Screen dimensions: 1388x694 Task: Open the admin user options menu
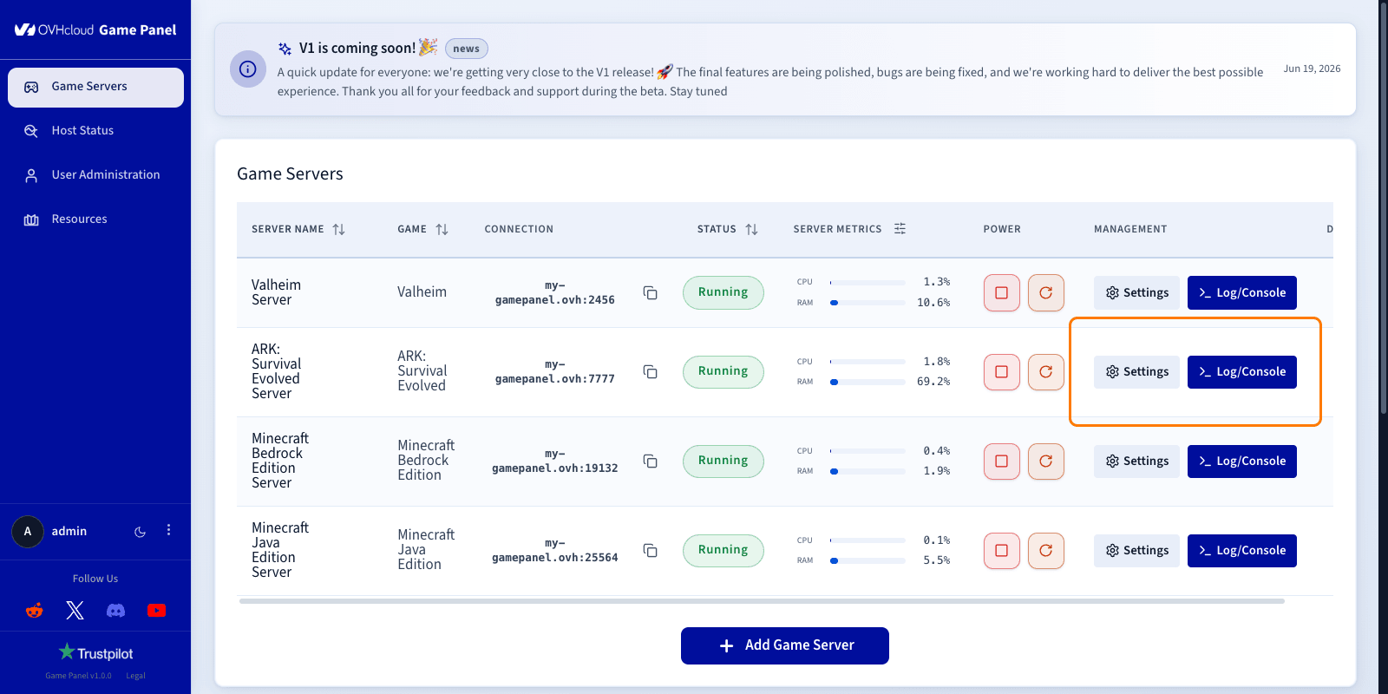(168, 530)
